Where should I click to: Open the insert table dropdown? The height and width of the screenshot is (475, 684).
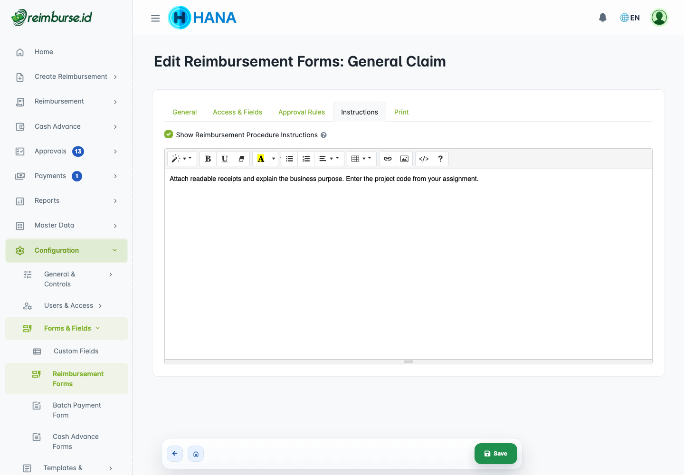coord(362,159)
